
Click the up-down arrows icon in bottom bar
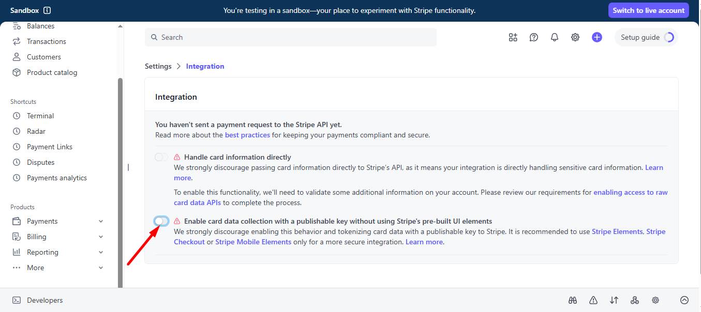click(614, 300)
